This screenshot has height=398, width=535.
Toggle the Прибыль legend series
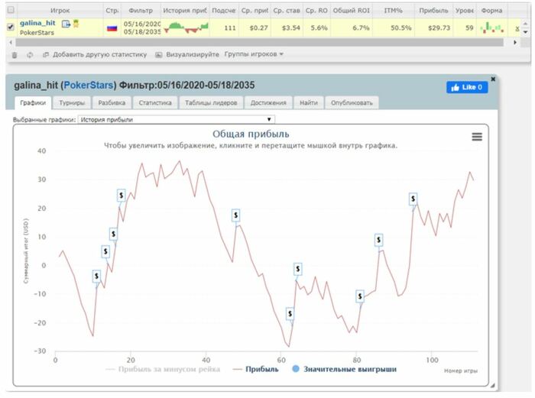tap(255, 369)
